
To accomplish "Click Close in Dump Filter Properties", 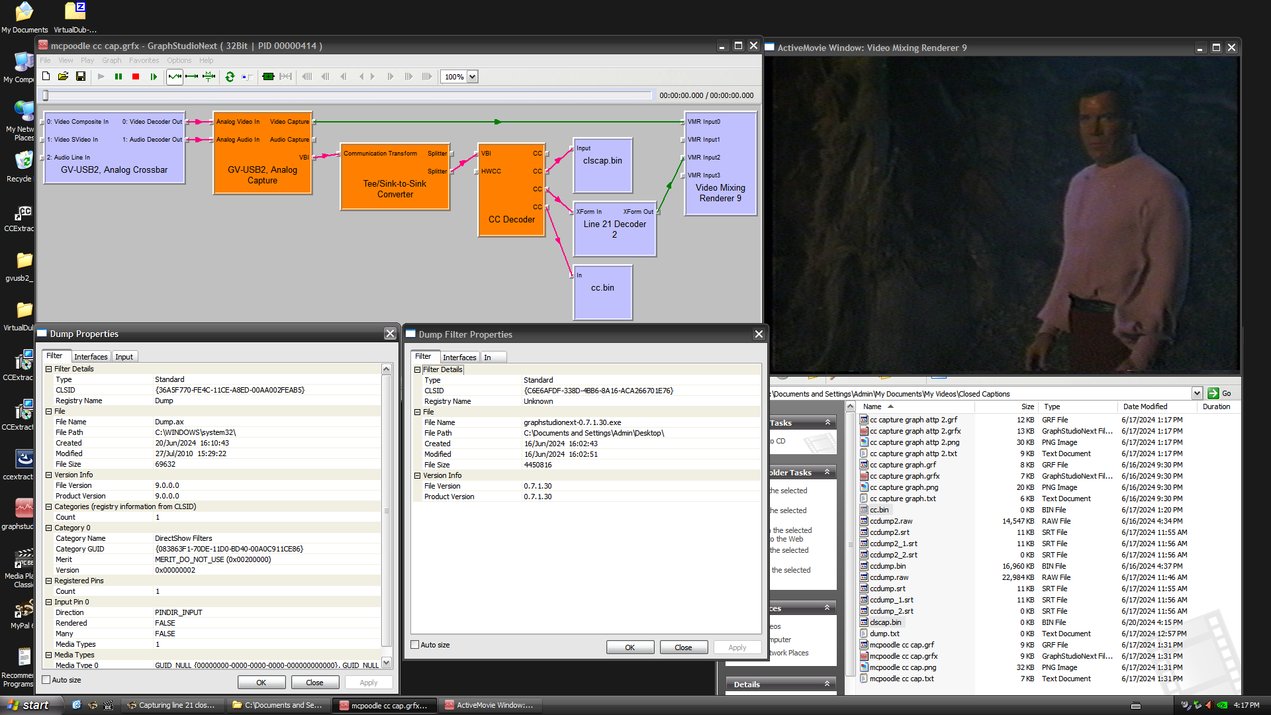I will [x=684, y=647].
